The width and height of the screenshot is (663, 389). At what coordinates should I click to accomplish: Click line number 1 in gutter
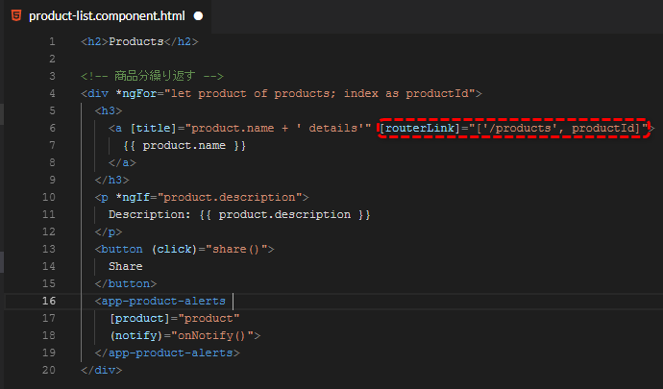click(52, 41)
